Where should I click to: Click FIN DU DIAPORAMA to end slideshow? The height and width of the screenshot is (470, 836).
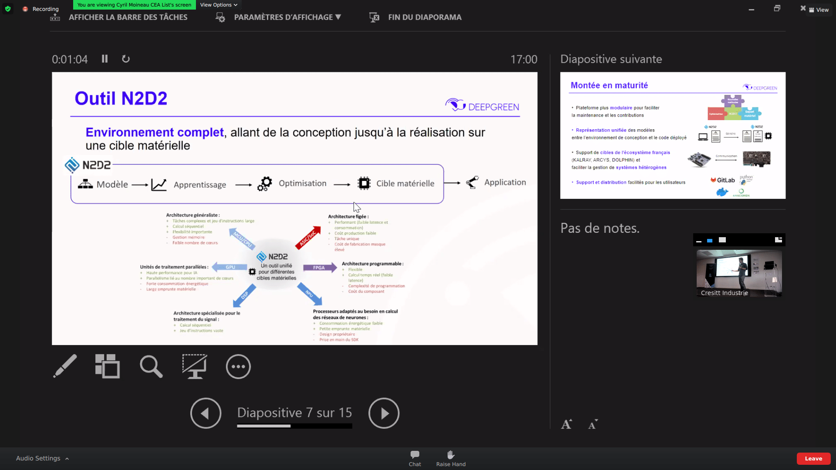click(x=425, y=17)
